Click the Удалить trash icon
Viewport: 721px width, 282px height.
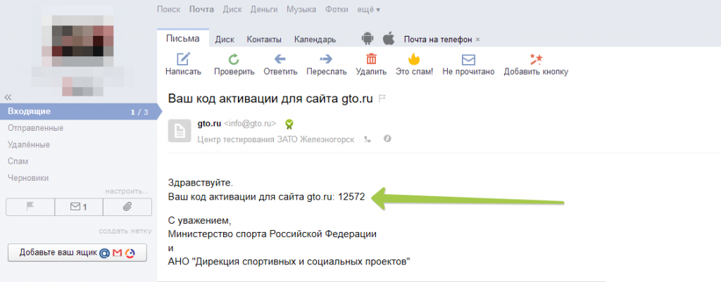(371, 59)
